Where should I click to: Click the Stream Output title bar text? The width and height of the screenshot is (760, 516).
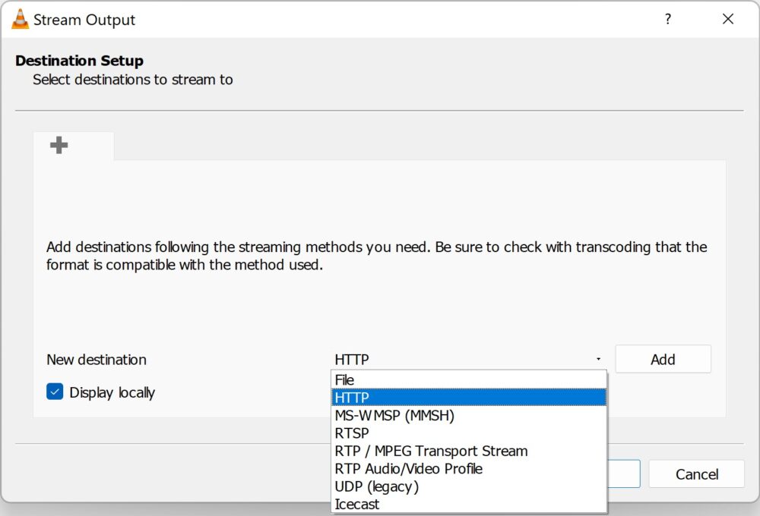coord(84,20)
